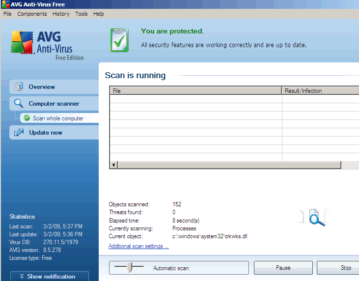Click the Computer scanner magnifier icon

click(x=19, y=104)
